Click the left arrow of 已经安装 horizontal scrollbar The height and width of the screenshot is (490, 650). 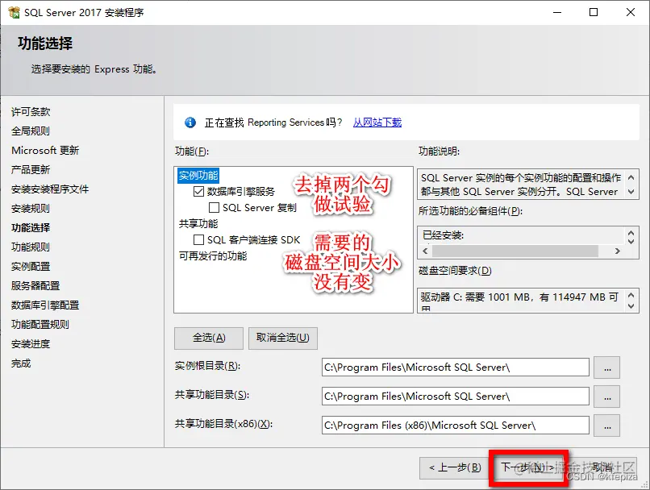(x=425, y=251)
